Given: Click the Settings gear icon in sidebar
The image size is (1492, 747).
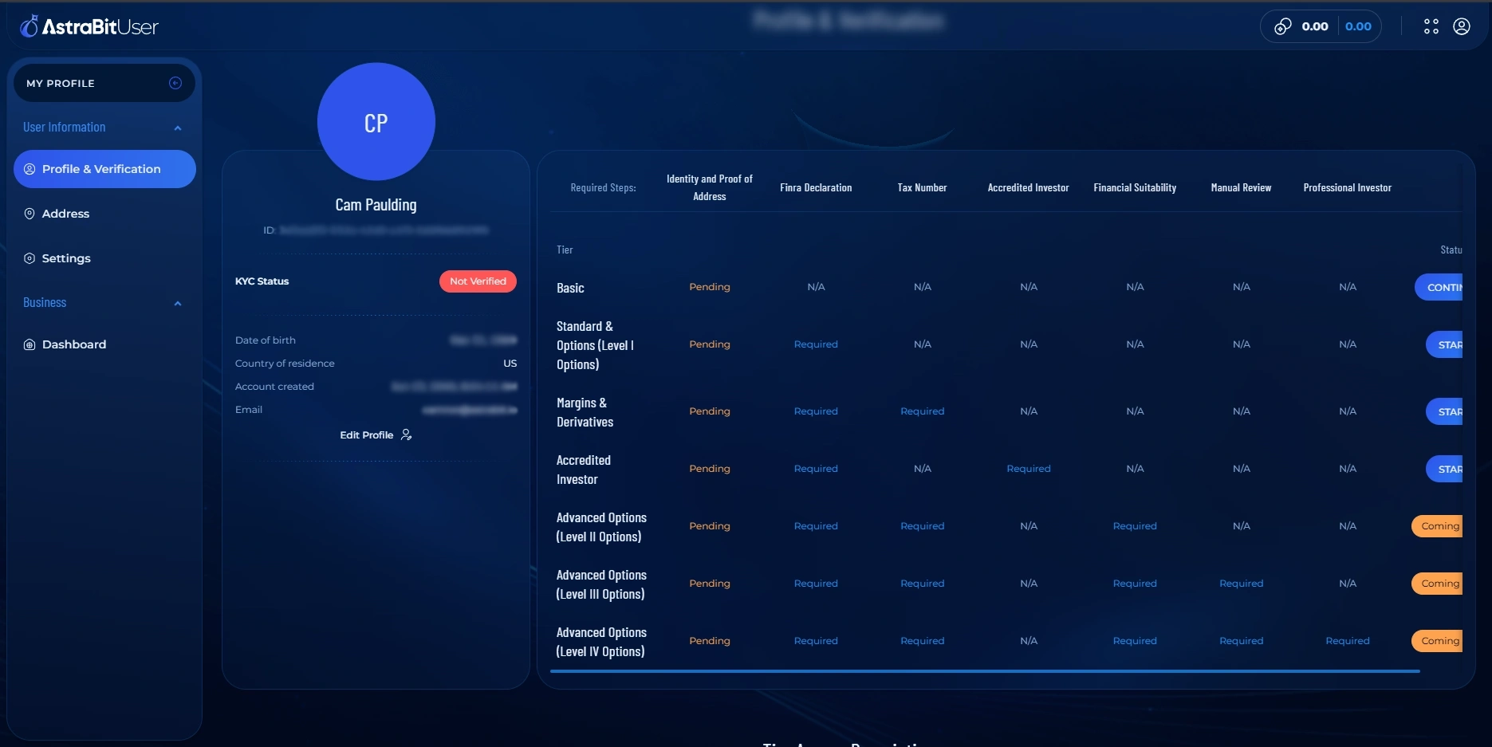Looking at the screenshot, I should 30,258.
